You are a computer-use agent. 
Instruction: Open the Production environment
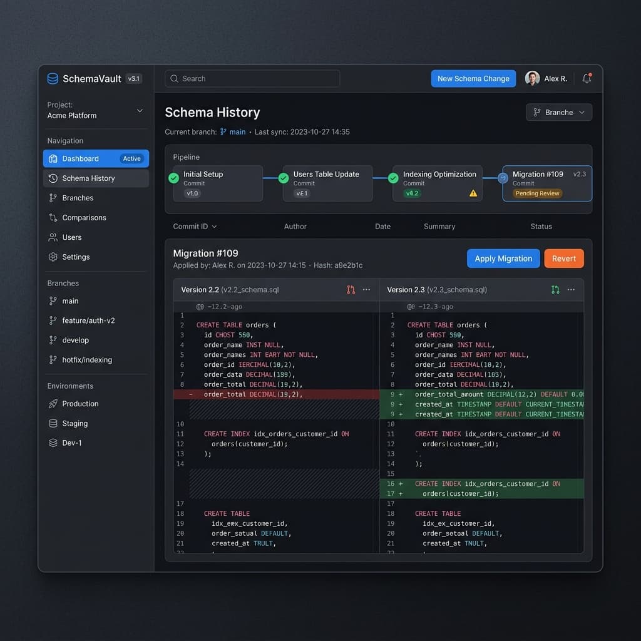[96, 404]
